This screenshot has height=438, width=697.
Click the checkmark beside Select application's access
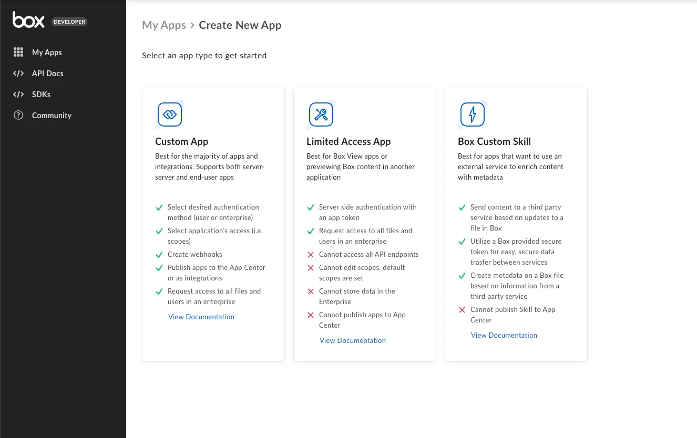pyautogui.click(x=159, y=231)
